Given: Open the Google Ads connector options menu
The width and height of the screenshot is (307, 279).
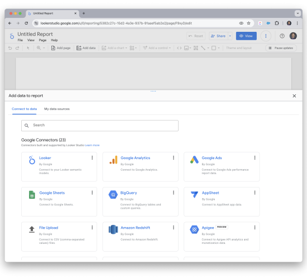Looking at the screenshot, I should pos(255,157).
